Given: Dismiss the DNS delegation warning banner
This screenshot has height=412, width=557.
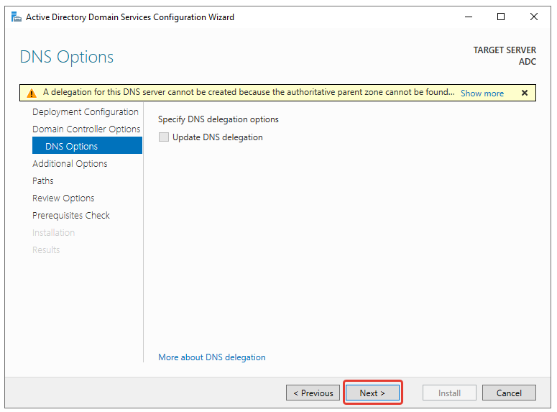Looking at the screenshot, I should click(x=524, y=93).
